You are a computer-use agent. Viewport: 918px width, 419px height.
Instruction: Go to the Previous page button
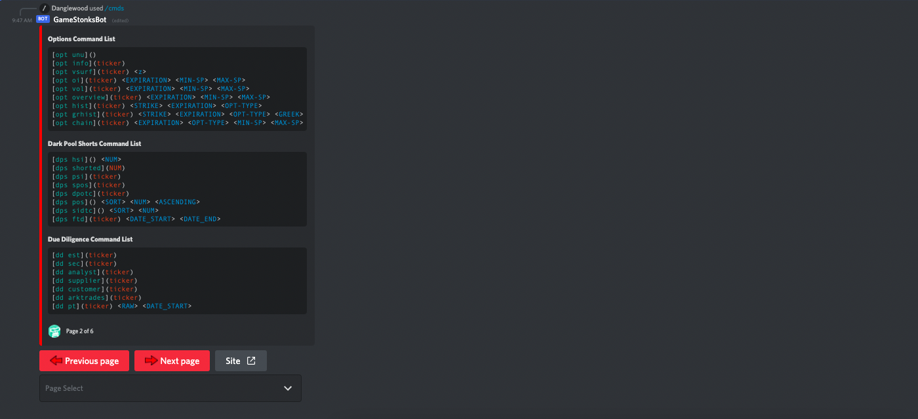(84, 361)
